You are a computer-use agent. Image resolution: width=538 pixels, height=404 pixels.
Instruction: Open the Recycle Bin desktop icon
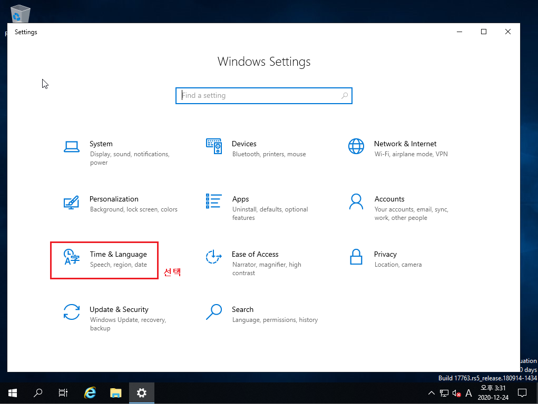[20, 13]
